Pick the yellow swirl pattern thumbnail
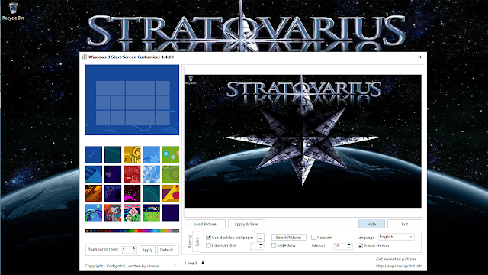Image resolution: width=488 pixels, height=275 pixels. (132, 154)
